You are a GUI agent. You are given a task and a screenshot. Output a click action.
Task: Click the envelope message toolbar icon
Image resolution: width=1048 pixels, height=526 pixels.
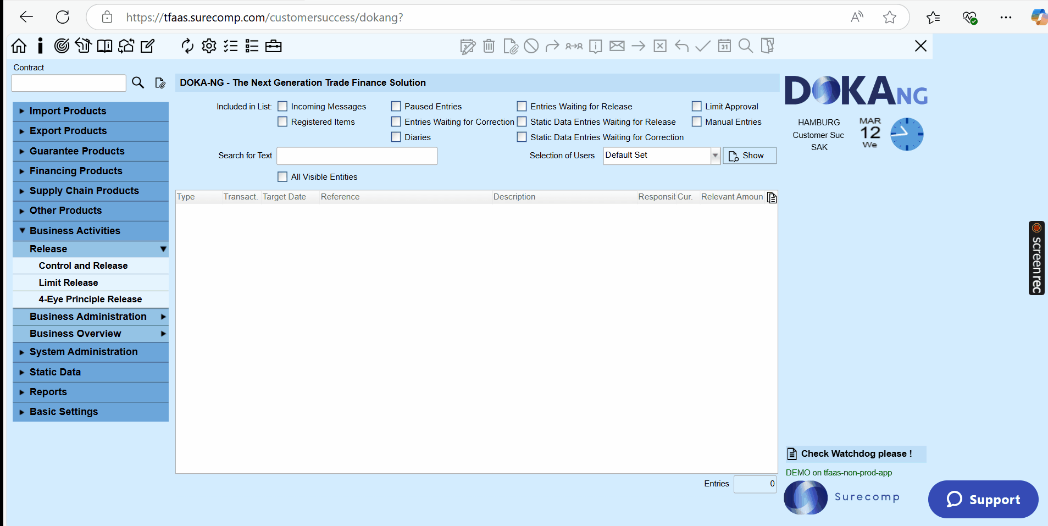(617, 46)
